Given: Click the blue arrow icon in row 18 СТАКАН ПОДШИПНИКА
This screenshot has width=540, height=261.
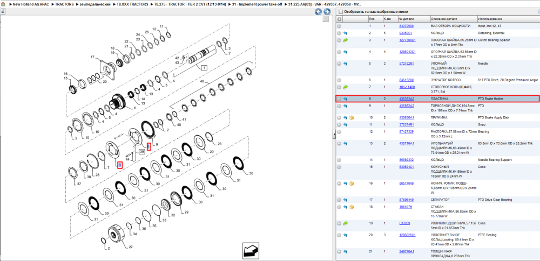Looking at the screenshot, I should click(346, 207).
